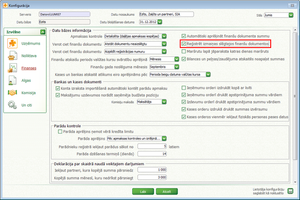Open the Uzņēmums section icon
The width and height of the screenshot is (300, 200).
12,43
